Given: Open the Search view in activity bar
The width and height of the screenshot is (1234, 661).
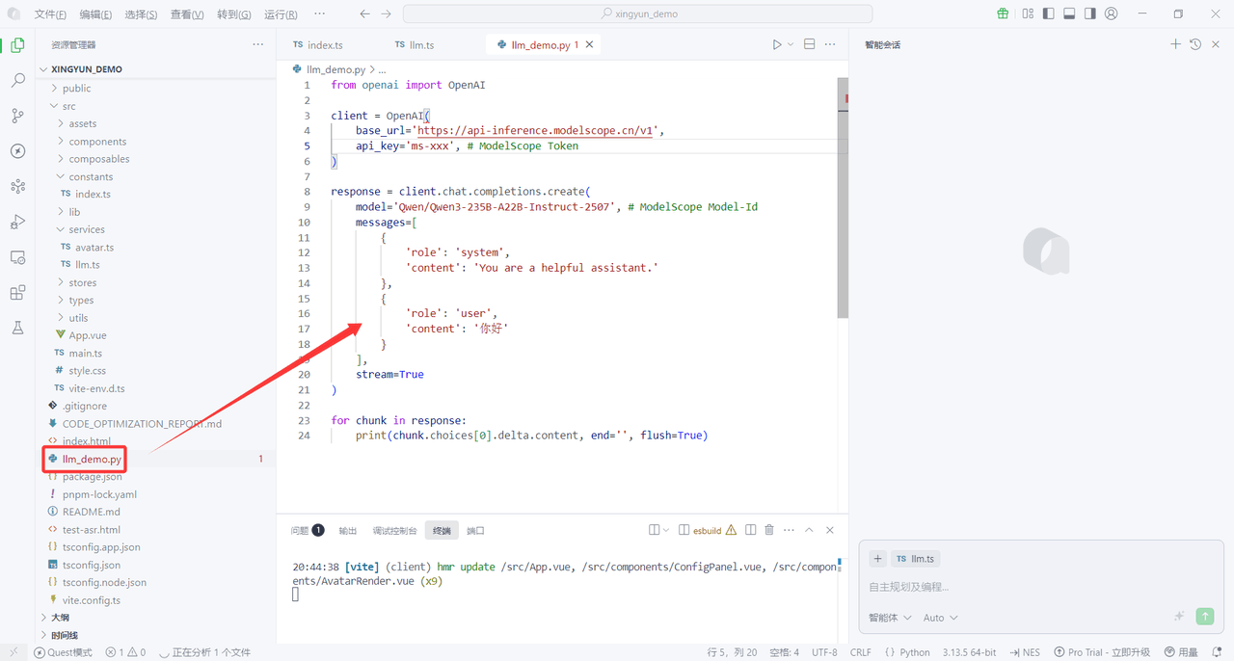Looking at the screenshot, I should tap(17, 81).
